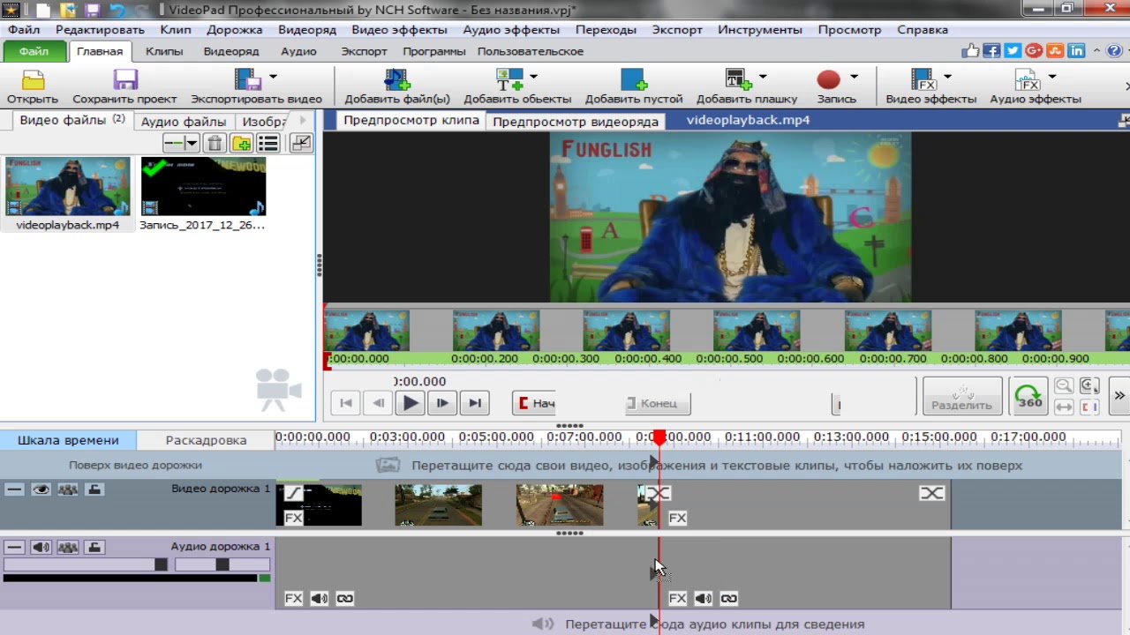The image size is (1130, 635).
Task: Switch to Предпросмотр видеоряда tab
Action: pos(576,122)
